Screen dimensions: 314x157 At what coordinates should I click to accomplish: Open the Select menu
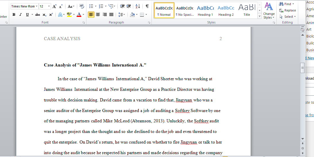[288, 17]
